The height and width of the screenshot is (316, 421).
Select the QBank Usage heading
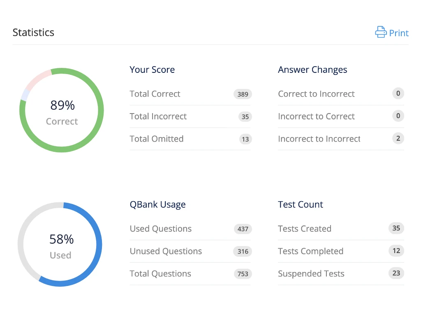tap(157, 205)
